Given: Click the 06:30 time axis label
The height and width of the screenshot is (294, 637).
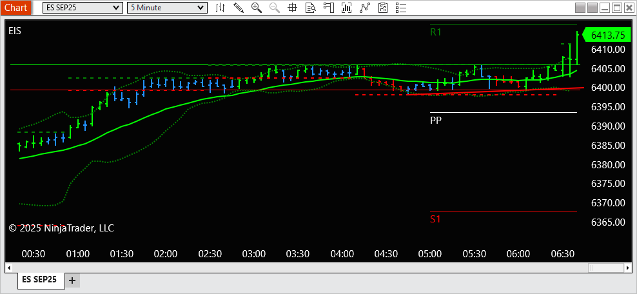Looking at the screenshot, I should pyautogui.click(x=563, y=254).
